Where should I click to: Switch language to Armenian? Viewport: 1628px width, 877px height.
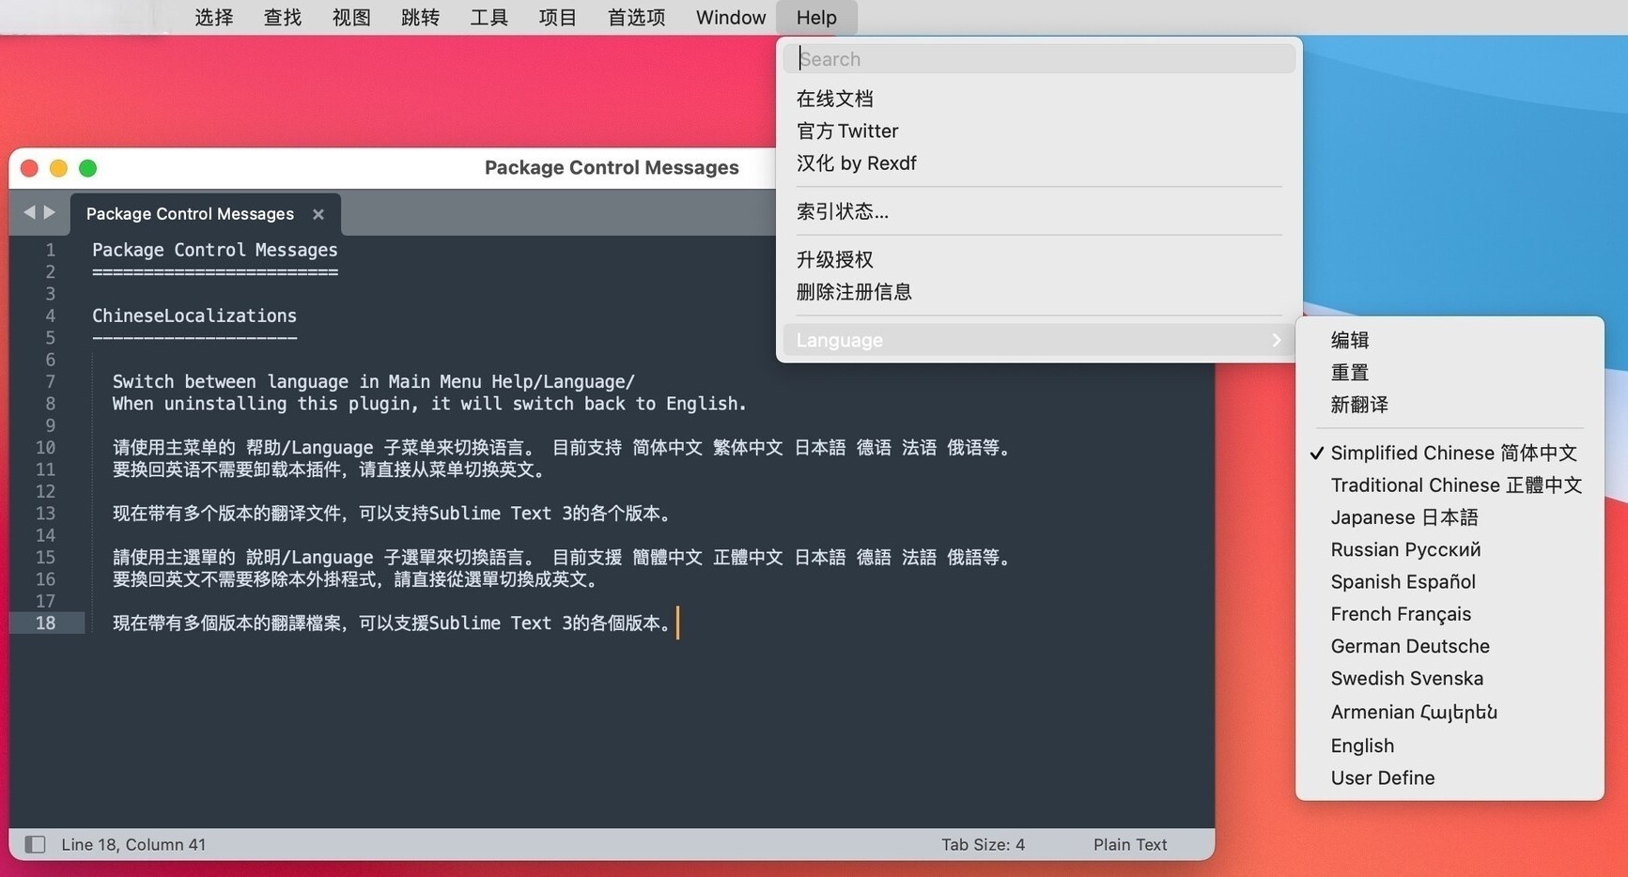[x=1450, y=712]
